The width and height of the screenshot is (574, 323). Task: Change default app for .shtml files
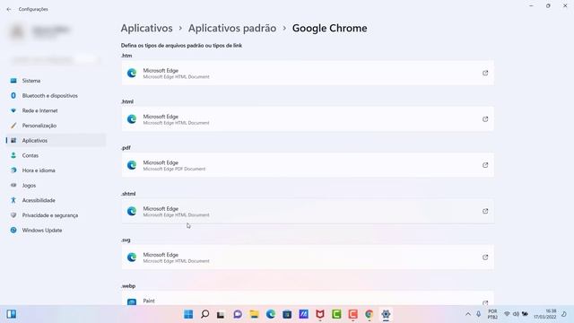coord(308,212)
